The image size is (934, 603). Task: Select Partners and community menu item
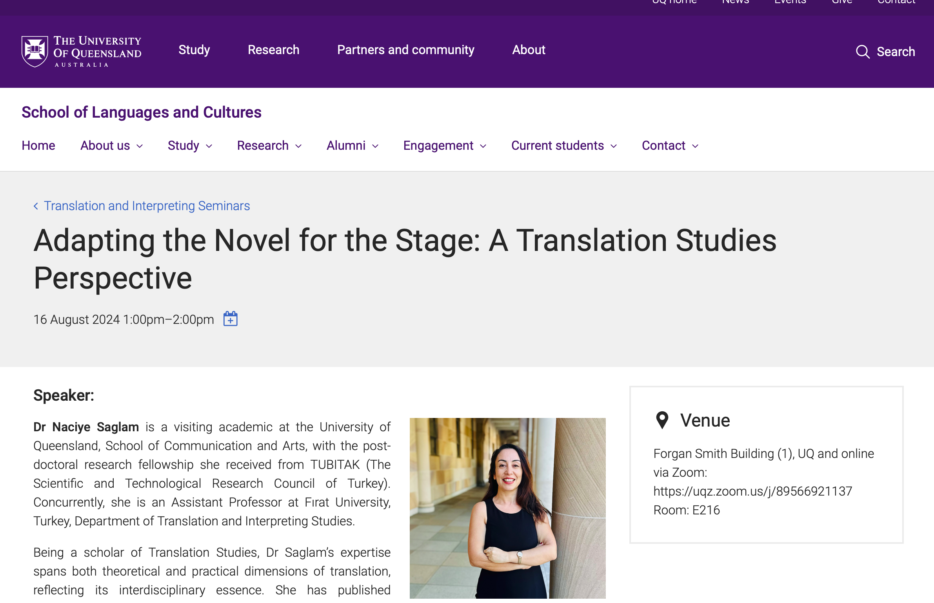click(406, 50)
